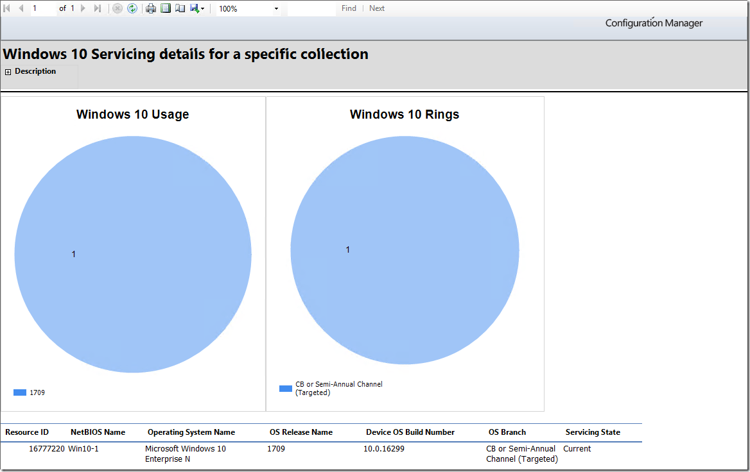Click the Windows 10 Usage pie chart
The image size is (750, 472).
pos(133,255)
